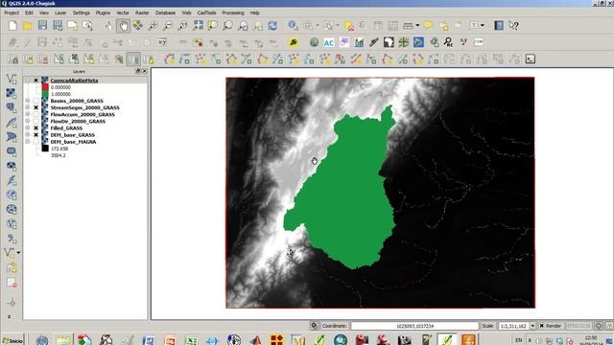This screenshot has height=345, width=614.
Task: Click the Save Project floppy icon
Action: tap(42, 26)
